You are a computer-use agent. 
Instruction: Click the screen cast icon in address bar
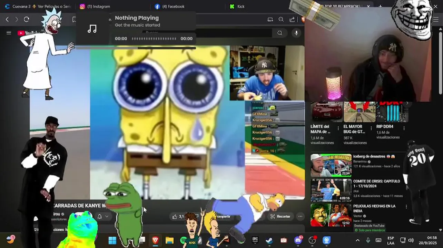[270, 20]
